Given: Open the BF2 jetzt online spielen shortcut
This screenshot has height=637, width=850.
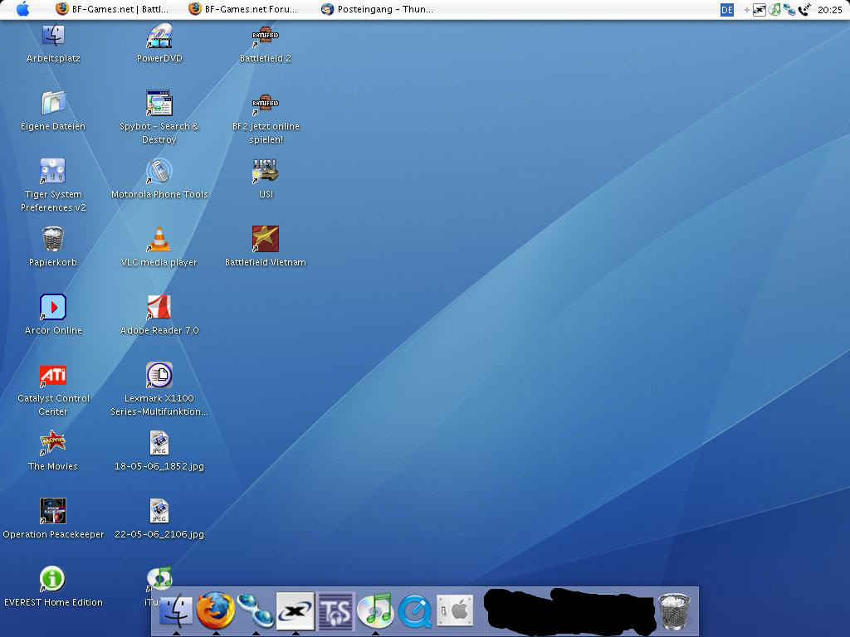Looking at the screenshot, I should coord(266,104).
